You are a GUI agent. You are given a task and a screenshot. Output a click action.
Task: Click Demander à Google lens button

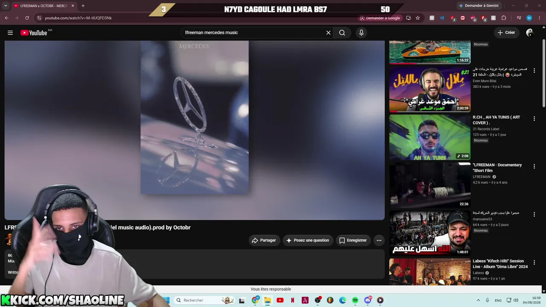380,18
